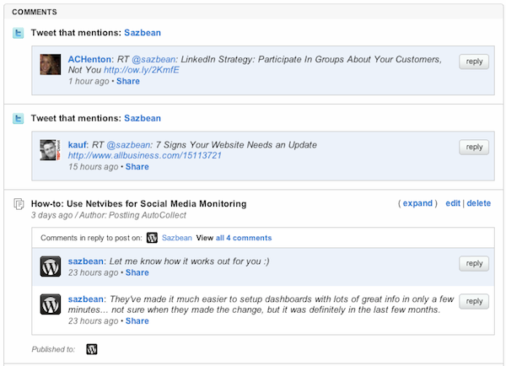Click the small WordPress icon before Sazbean blog link
Screen dimensions: 506x366
152,238
